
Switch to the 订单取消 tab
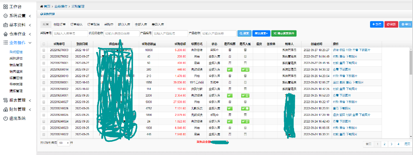(93, 24)
